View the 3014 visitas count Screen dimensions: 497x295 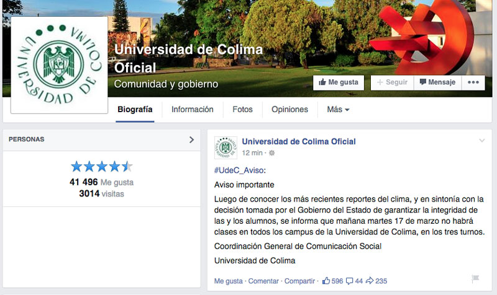[x=101, y=193]
